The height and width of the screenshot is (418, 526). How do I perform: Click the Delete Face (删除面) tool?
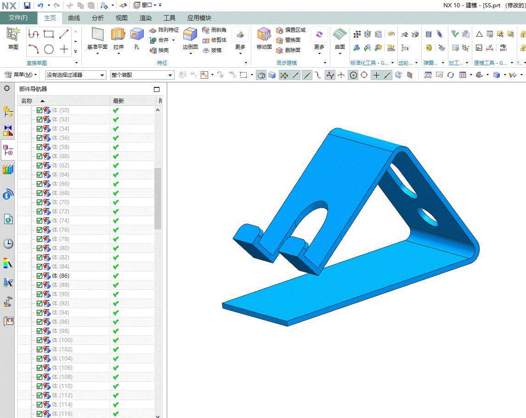click(288, 50)
